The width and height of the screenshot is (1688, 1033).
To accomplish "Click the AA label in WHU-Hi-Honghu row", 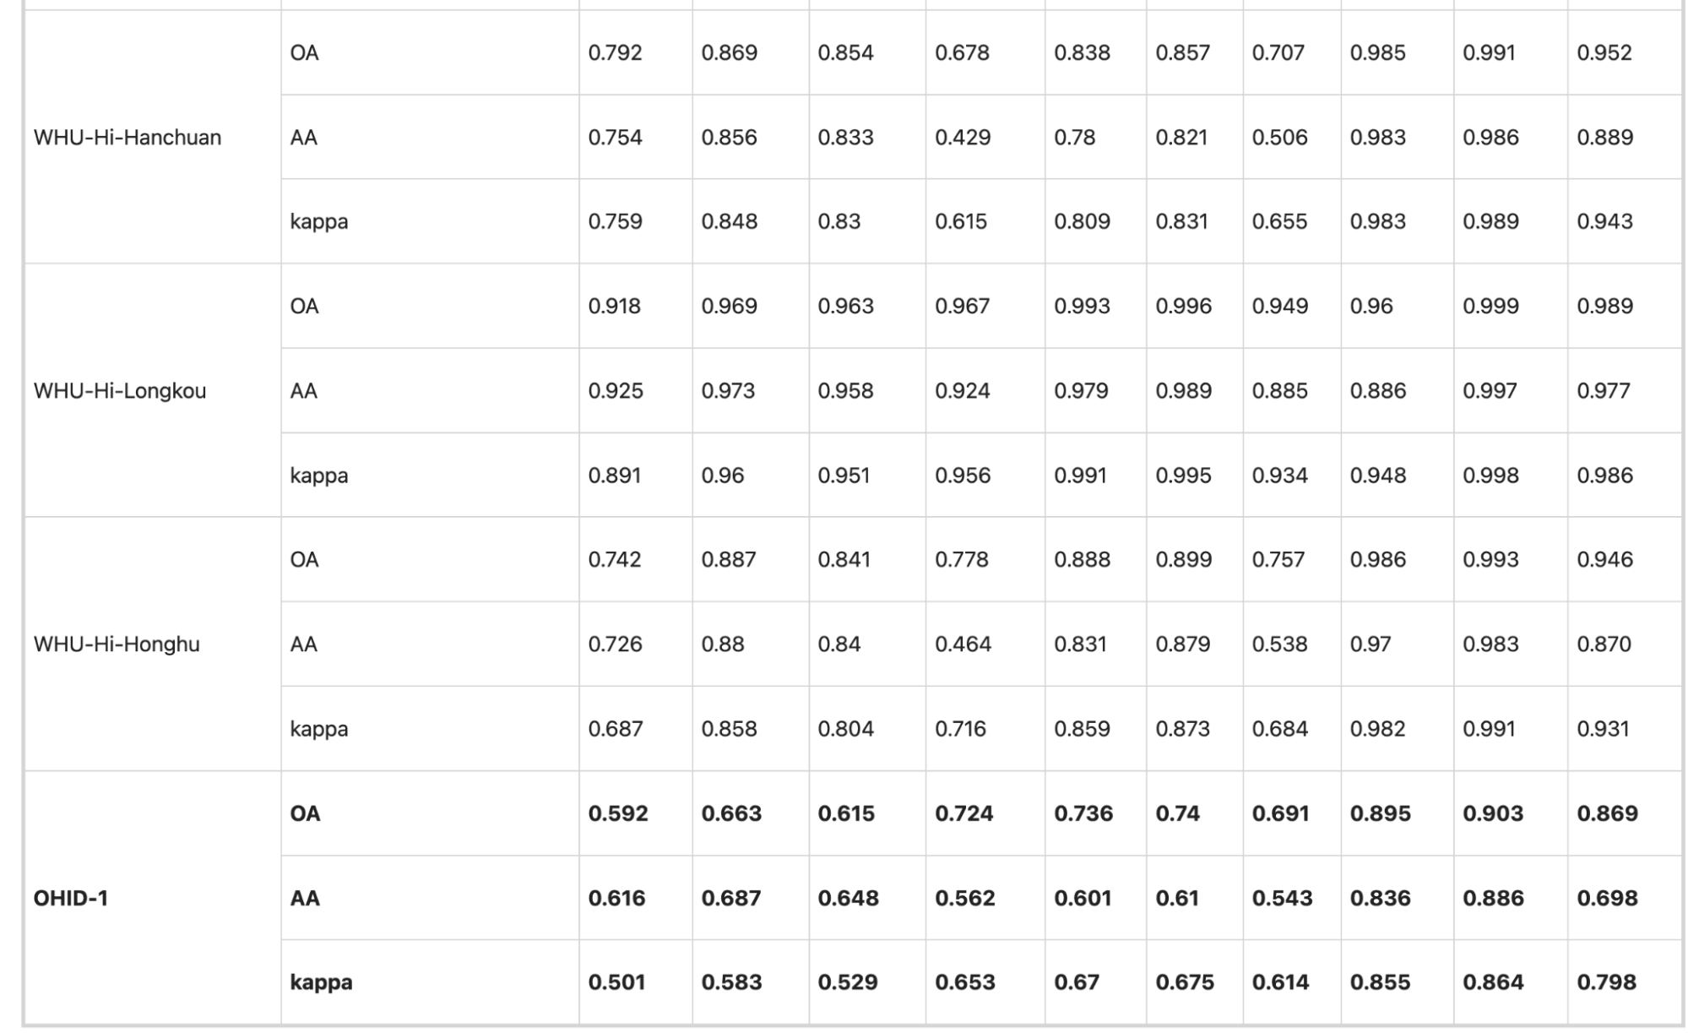I will (x=430, y=644).
